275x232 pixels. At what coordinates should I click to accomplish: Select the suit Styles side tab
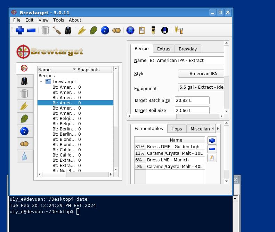[24, 81]
